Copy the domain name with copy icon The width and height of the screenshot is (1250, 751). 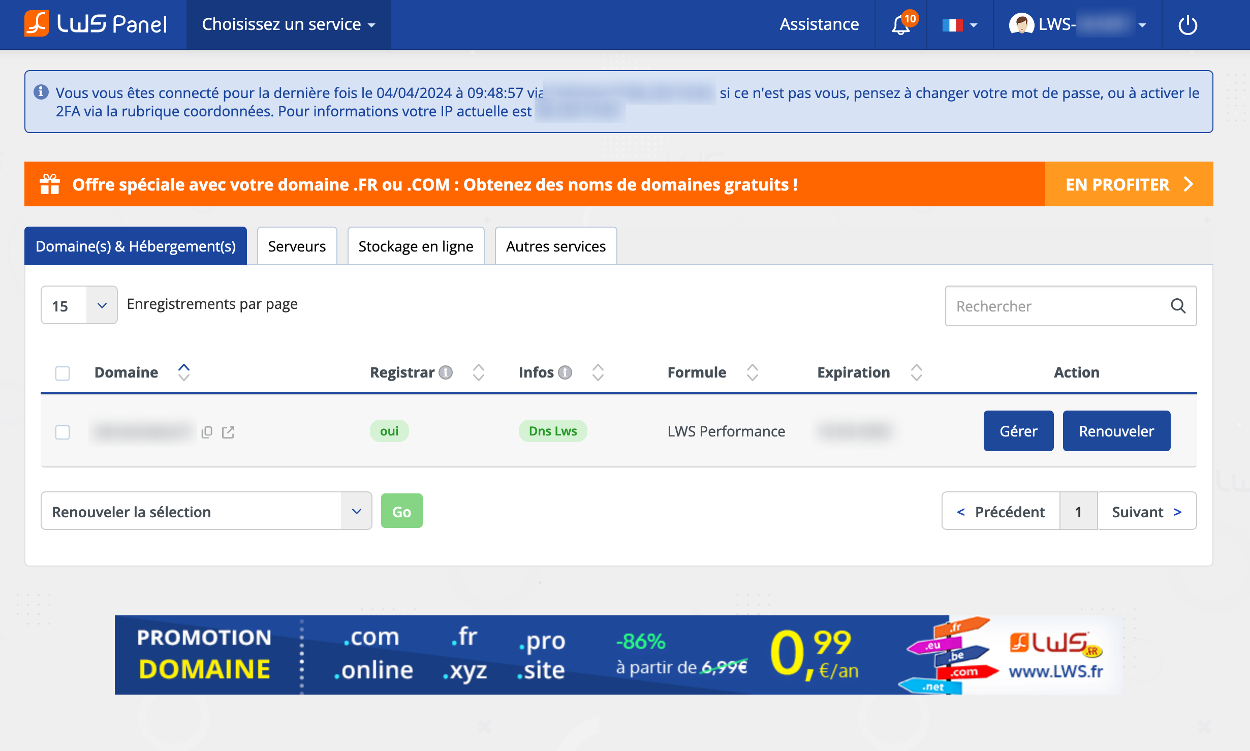(x=207, y=432)
